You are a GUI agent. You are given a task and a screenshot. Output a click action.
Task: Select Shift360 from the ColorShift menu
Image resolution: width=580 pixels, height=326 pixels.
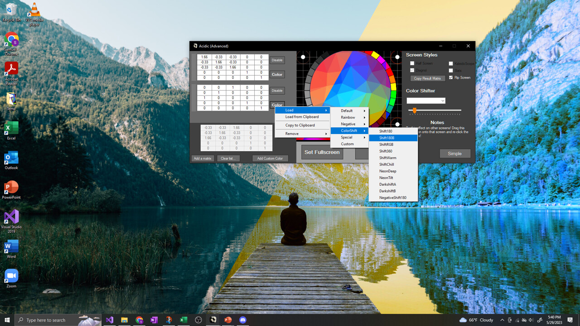point(385,151)
